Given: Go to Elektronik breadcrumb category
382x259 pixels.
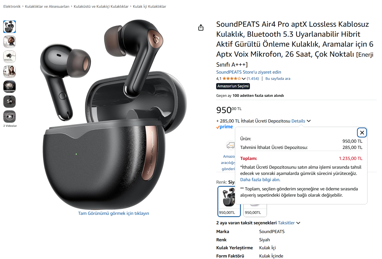Looking at the screenshot, I should tap(12, 6).
